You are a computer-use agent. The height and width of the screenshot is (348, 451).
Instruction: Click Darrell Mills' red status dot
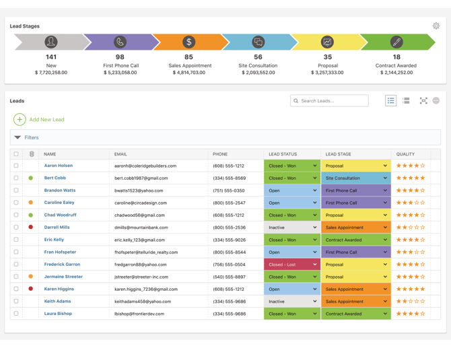point(31,228)
